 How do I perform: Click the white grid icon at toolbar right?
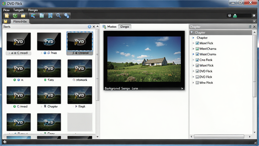coord(230,15)
